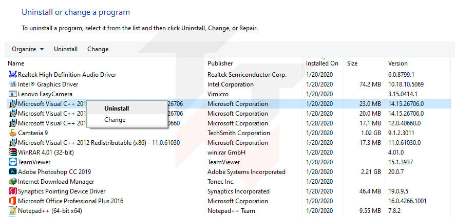This screenshot has height=217, width=455.
Task: Click size value 1.02 GB
Action: pos(371,133)
